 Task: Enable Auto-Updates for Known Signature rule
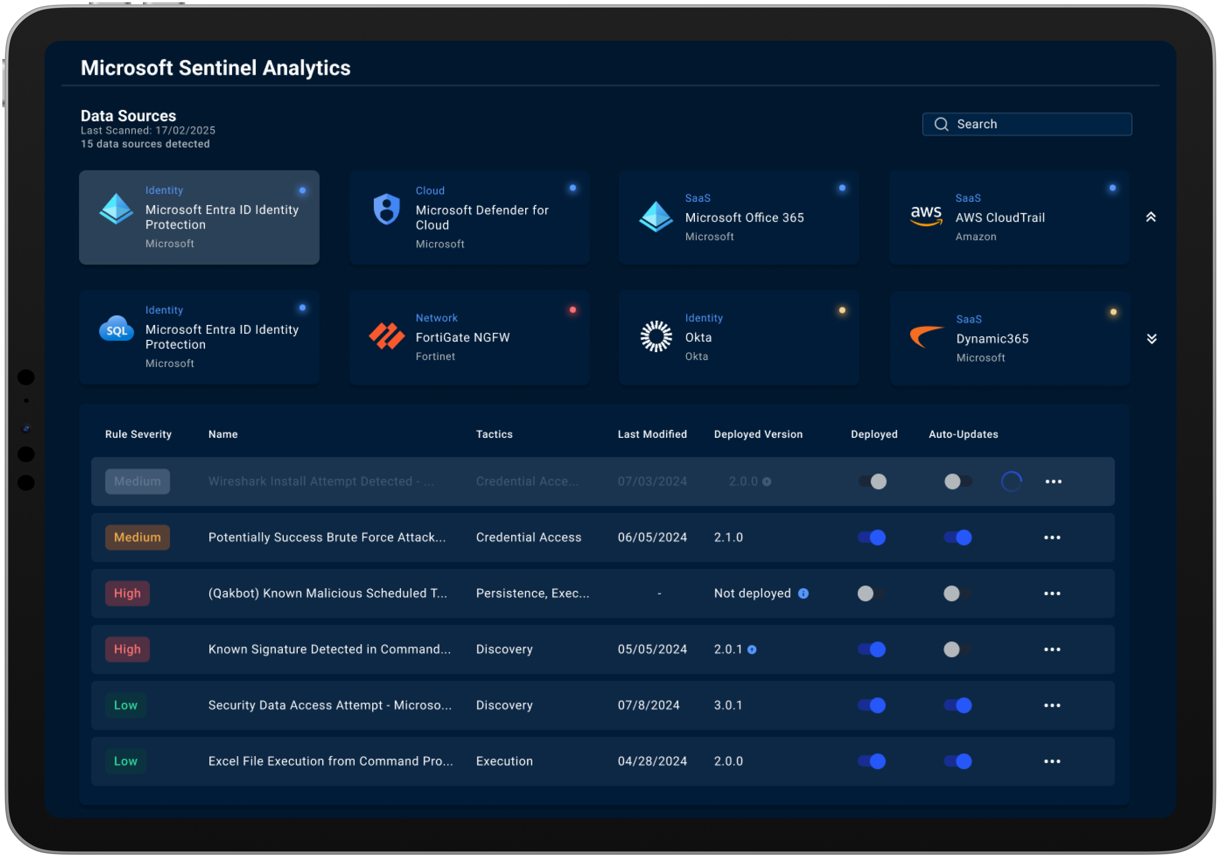[x=957, y=650]
